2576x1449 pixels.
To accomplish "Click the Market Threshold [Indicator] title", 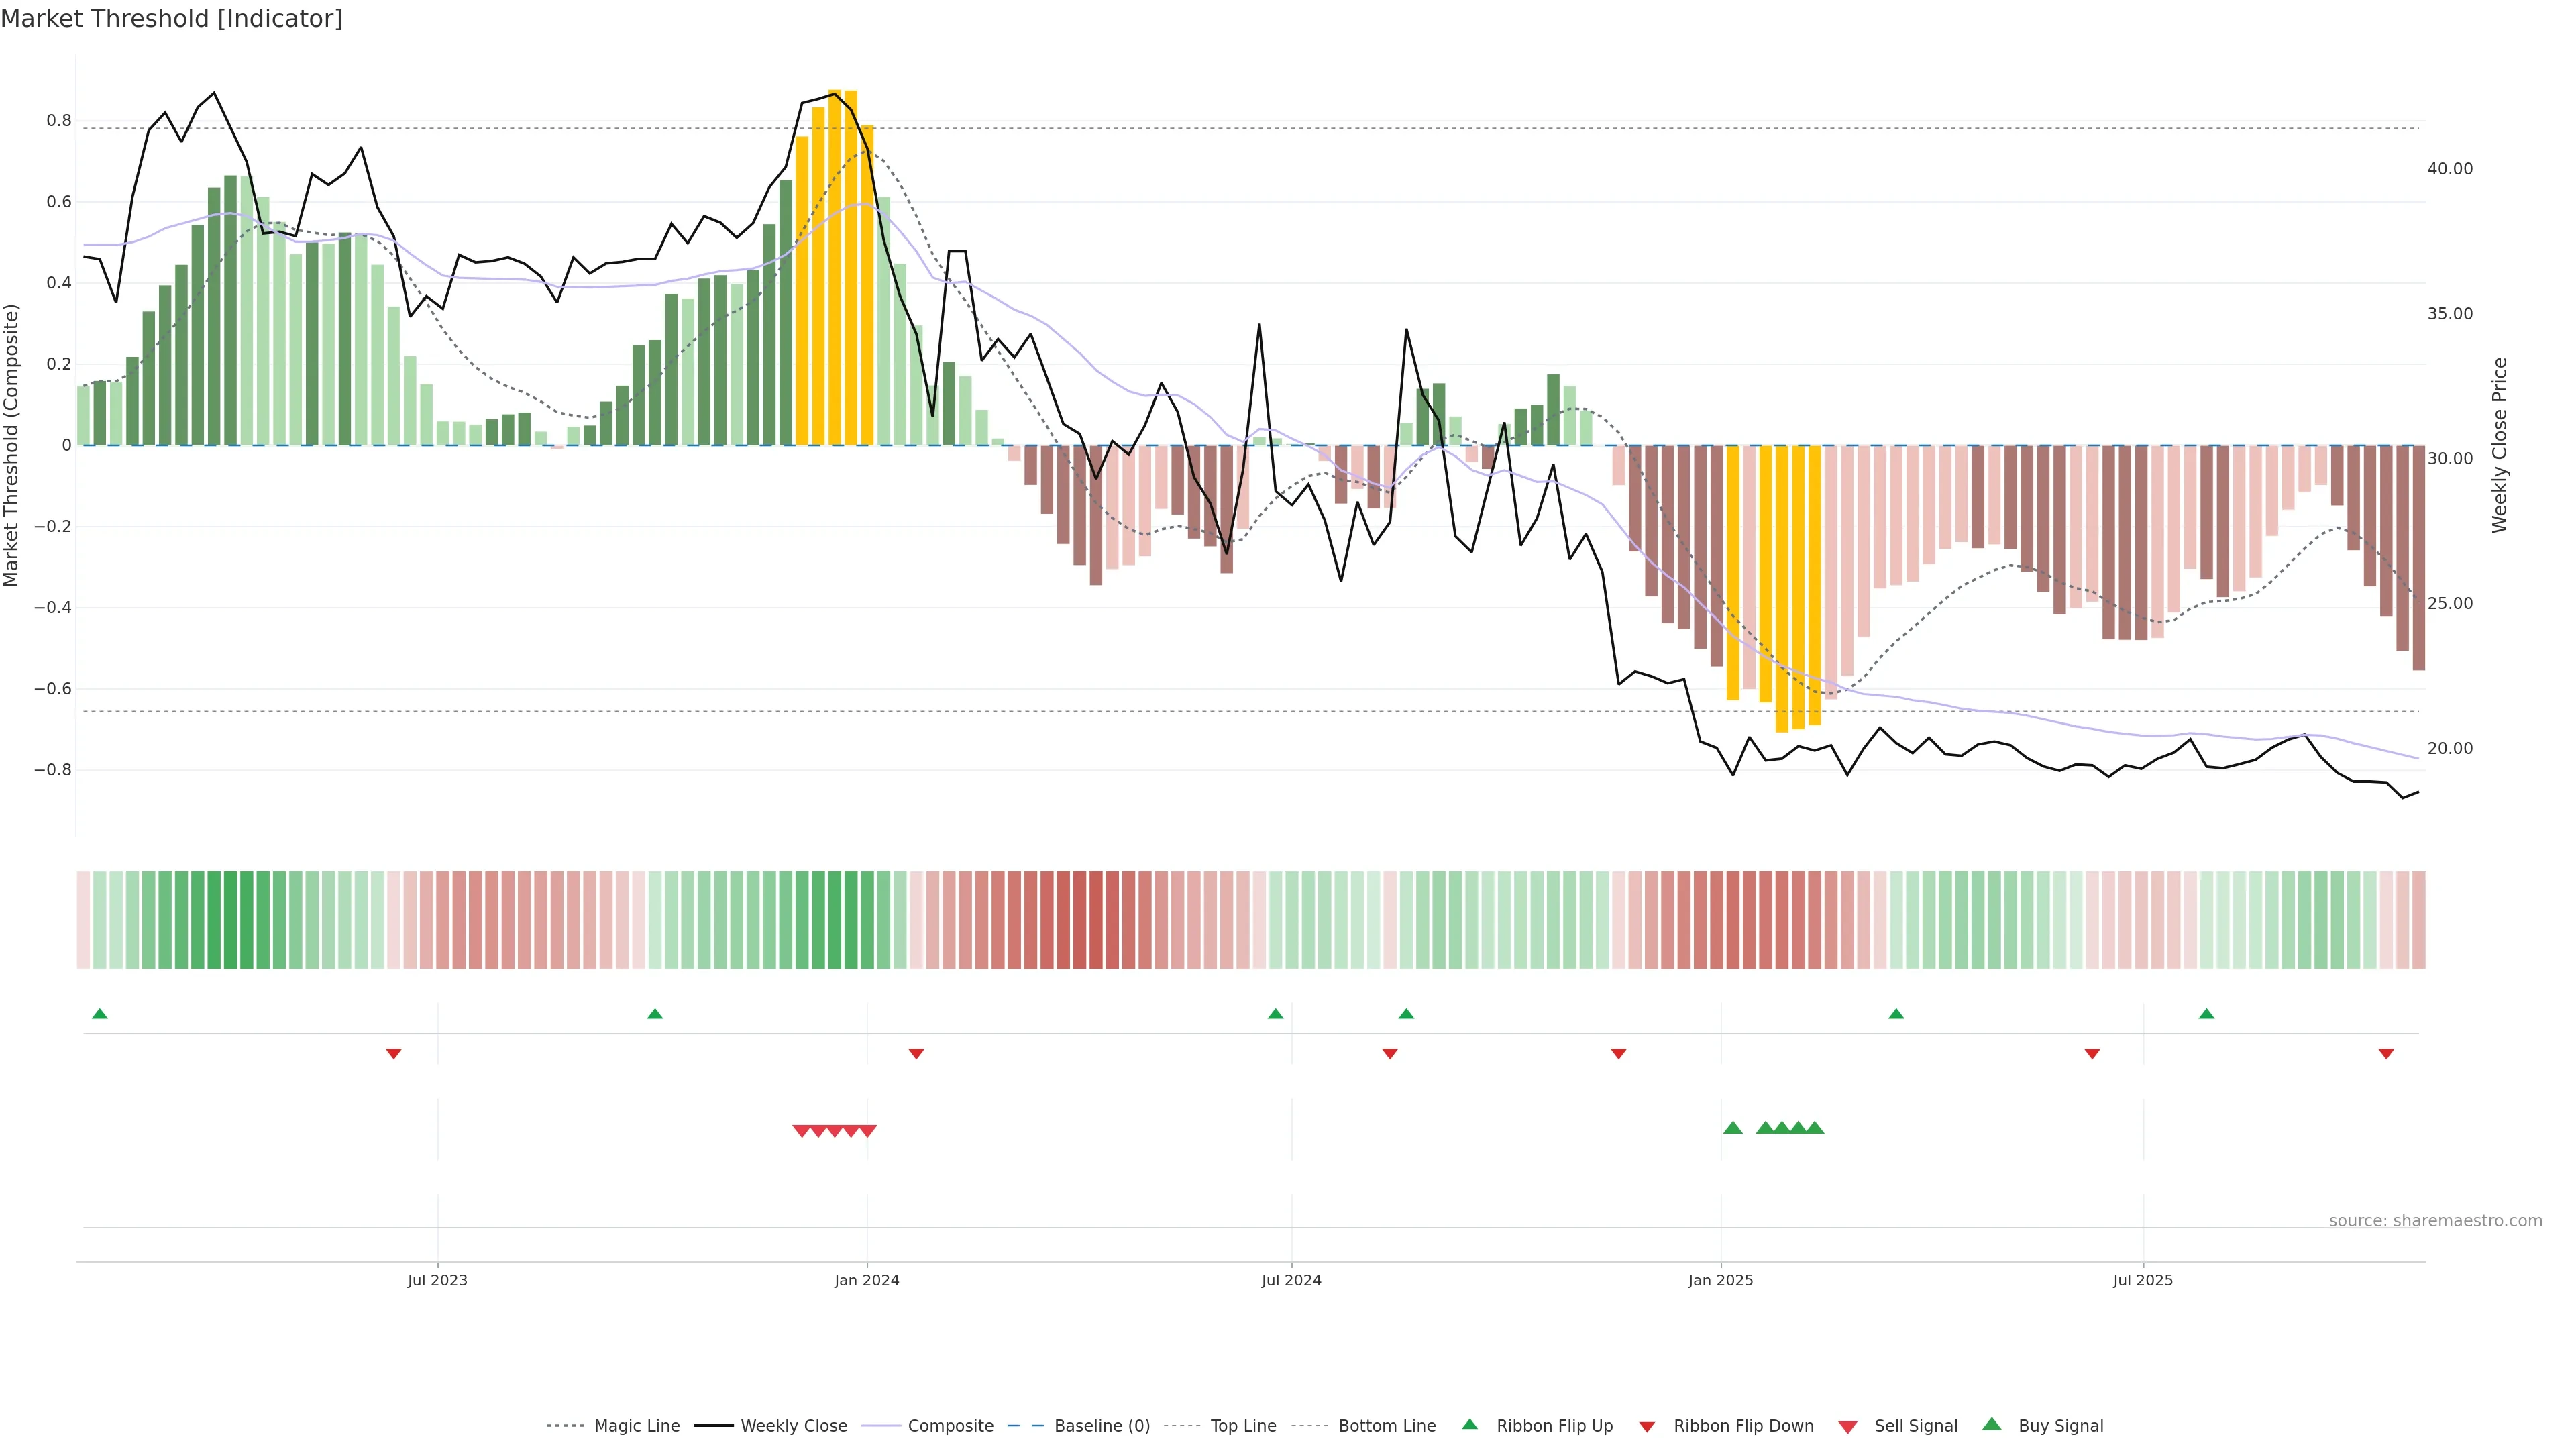I will pyautogui.click(x=172, y=19).
